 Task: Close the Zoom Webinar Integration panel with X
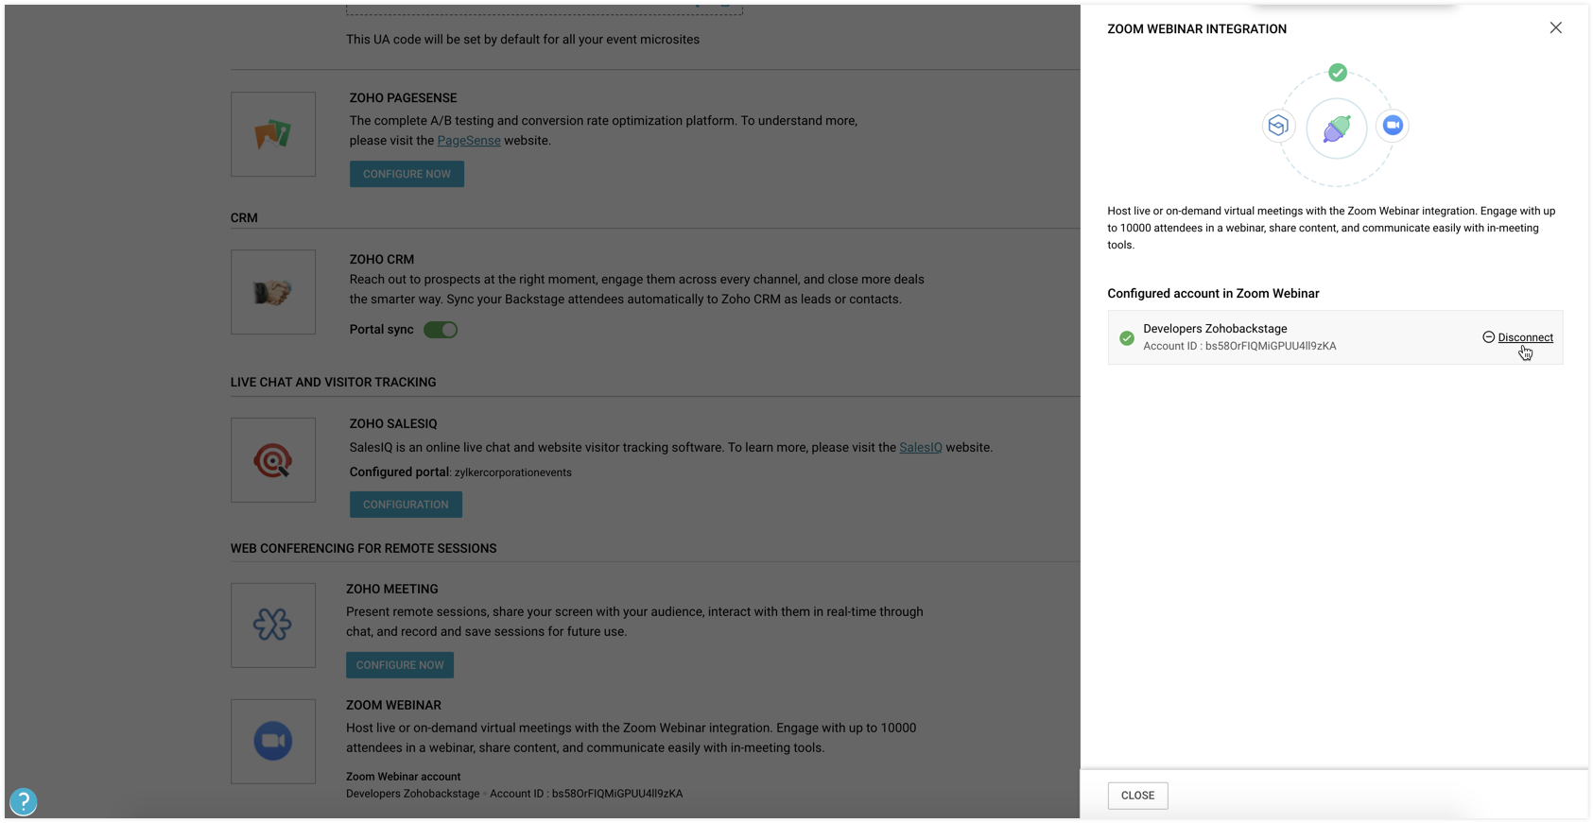[x=1555, y=28]
